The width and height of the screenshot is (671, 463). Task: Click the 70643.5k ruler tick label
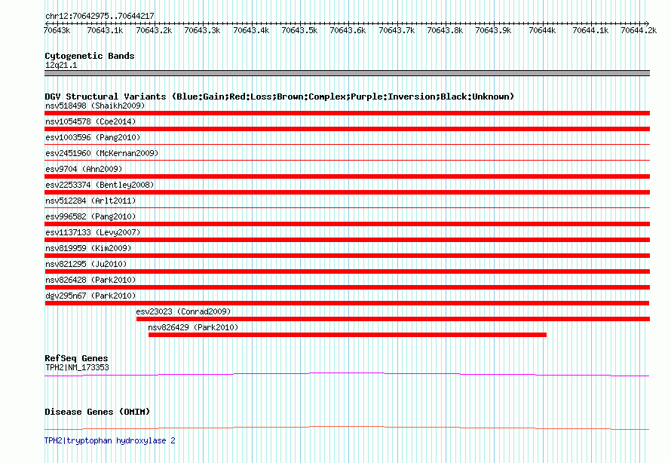coord(299,30)
